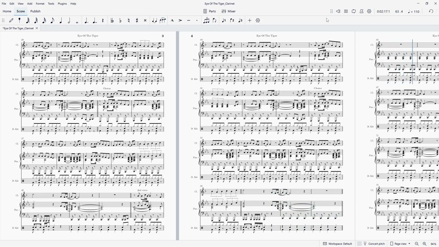Open the Plugins menu
The image size is (439, 247).
coord(62,3)
